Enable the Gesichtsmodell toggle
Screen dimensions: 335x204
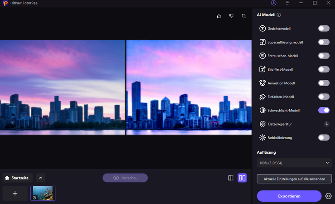tap(324, 29)
